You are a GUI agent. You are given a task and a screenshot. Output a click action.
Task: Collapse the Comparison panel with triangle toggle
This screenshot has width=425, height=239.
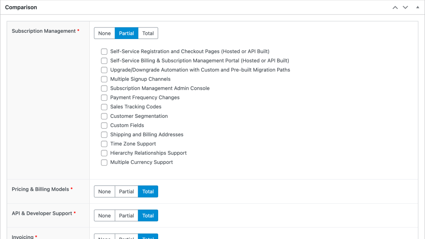[418, 7]
